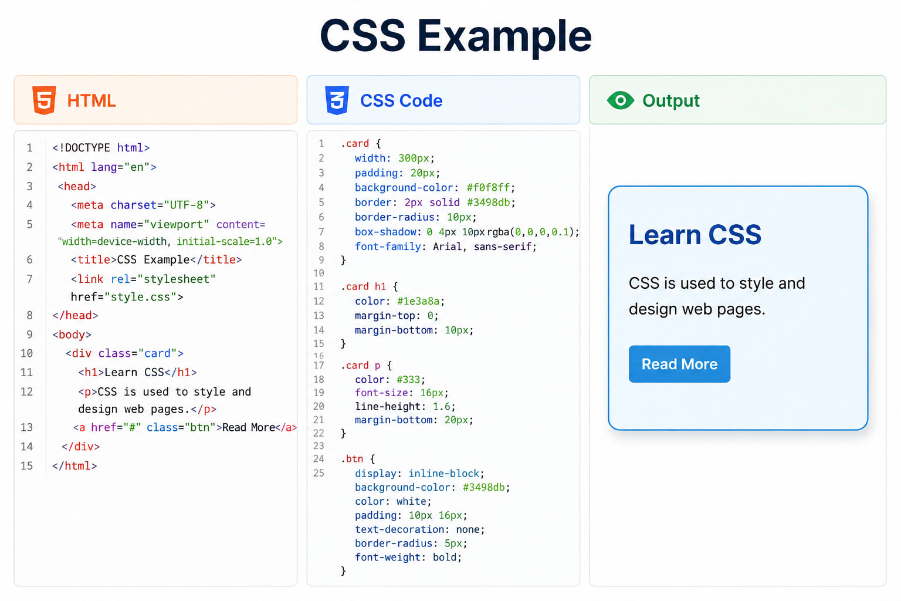Click the link rel="stylesheet" line

144,279
